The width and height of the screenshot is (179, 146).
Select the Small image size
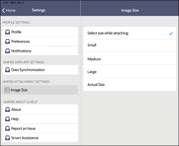click(130, 45)
